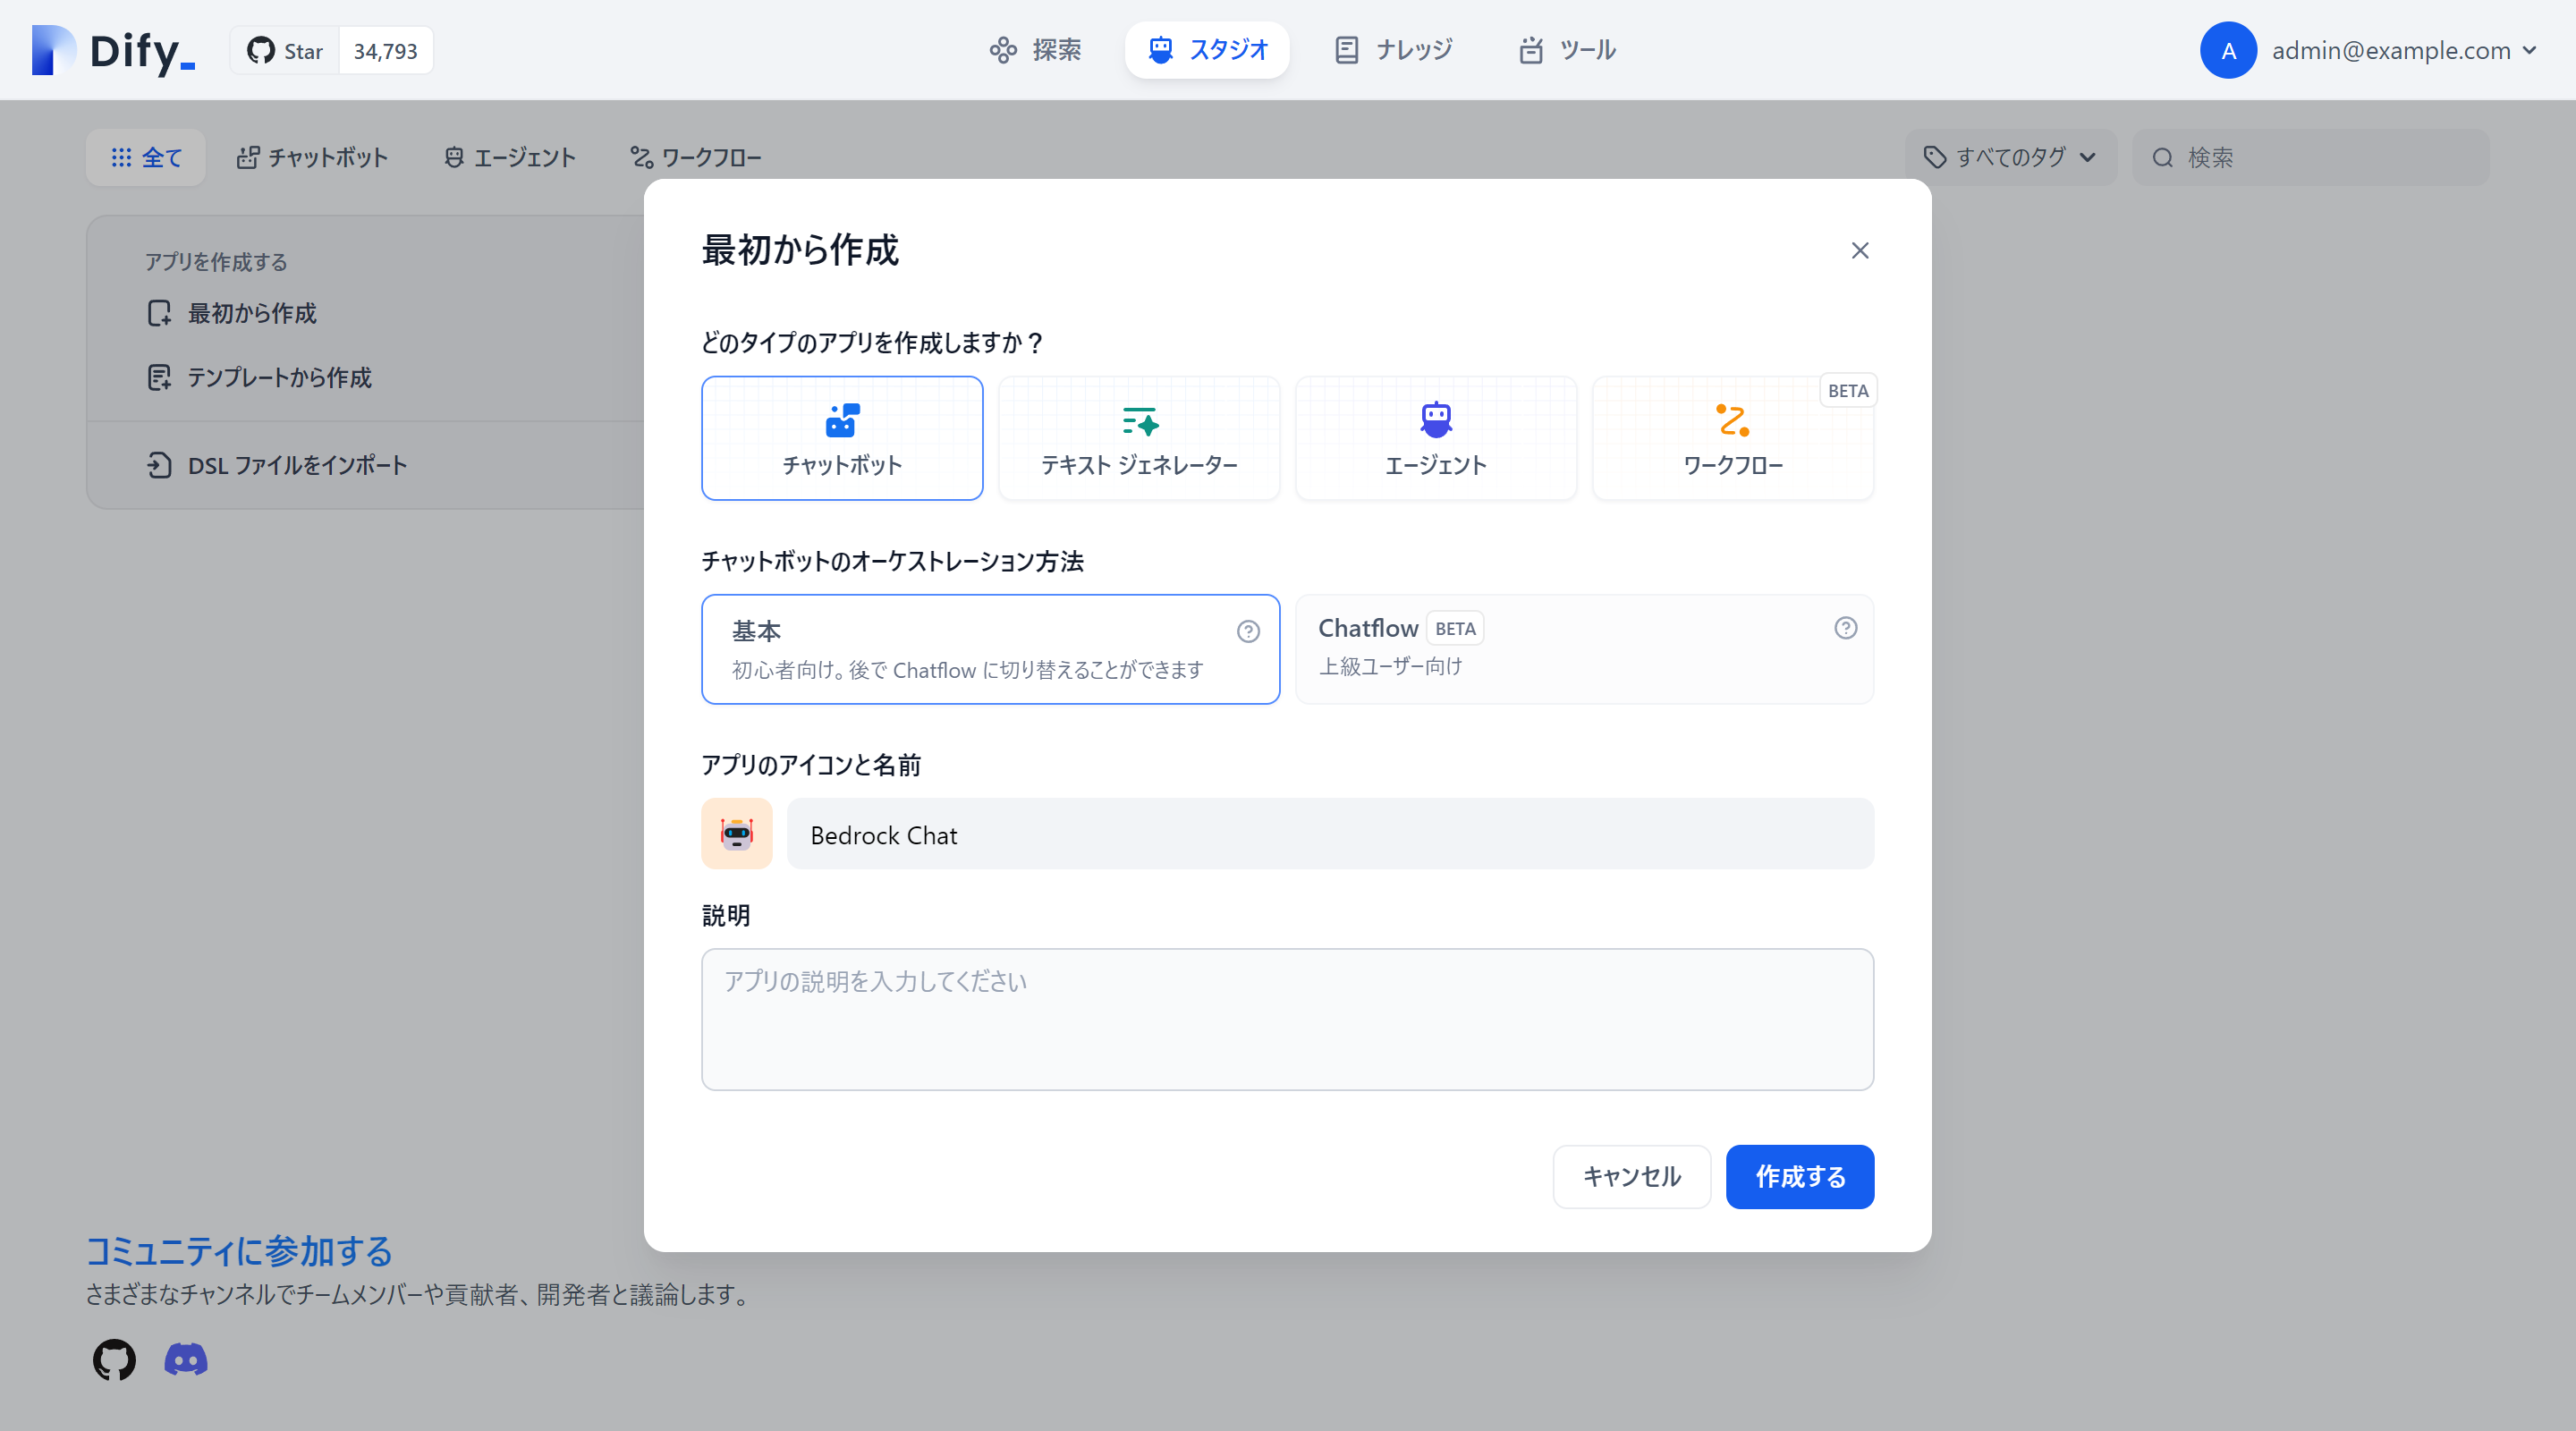The height and width of the screenshot is (1431, 2576).
Task: Click the help icon next to Chatflow
Action: point(1845,628)
